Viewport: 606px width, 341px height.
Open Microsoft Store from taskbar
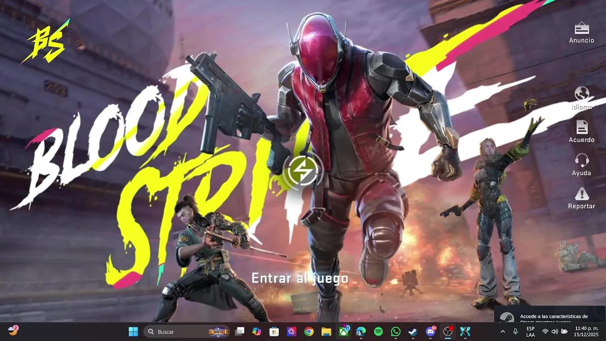tap(274, 332)
